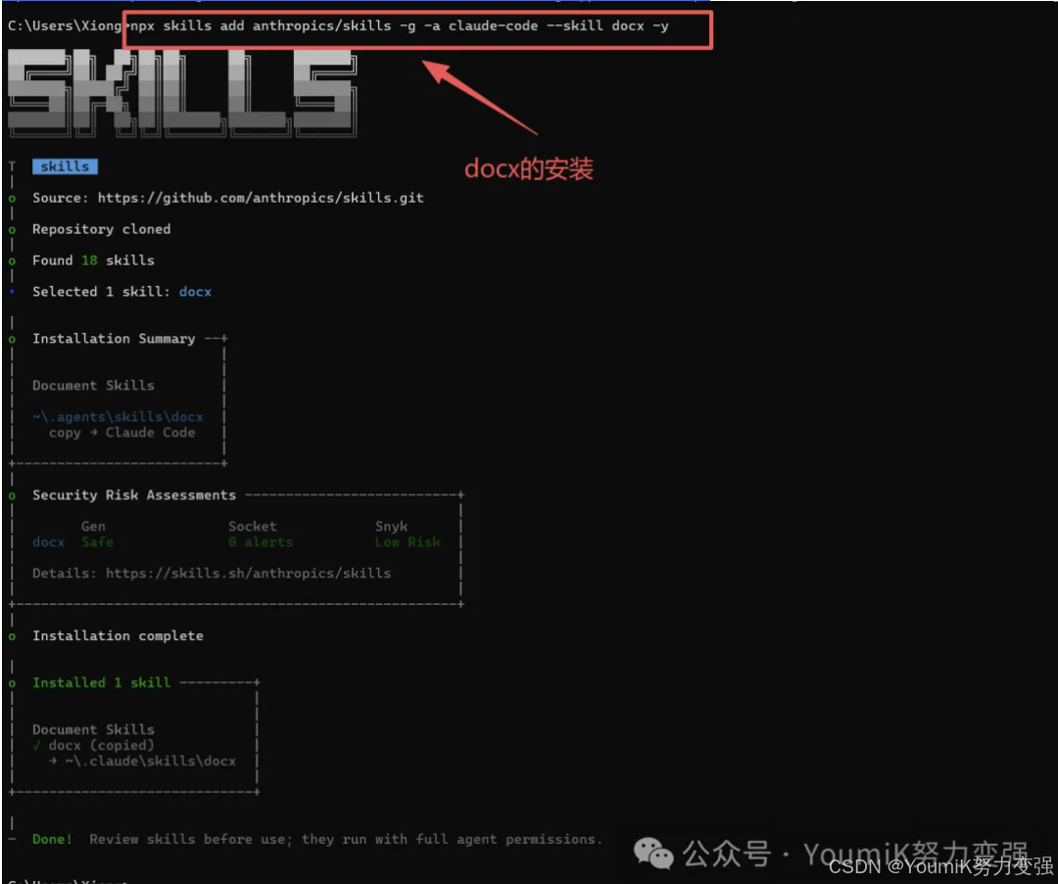Click the blue 'docx' in Selected 1 skill
Screen dimensions: 1058x884
195,292
